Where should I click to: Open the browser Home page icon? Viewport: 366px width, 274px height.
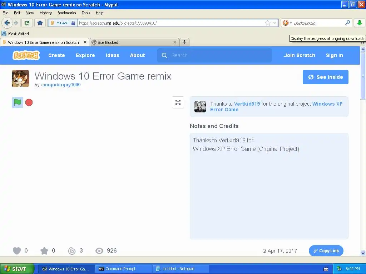click(40, 23)
